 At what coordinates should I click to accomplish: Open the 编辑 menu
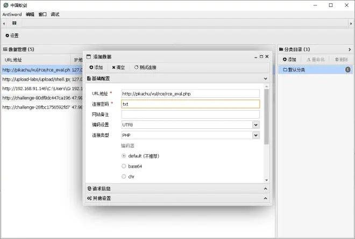tap(30, 14)
